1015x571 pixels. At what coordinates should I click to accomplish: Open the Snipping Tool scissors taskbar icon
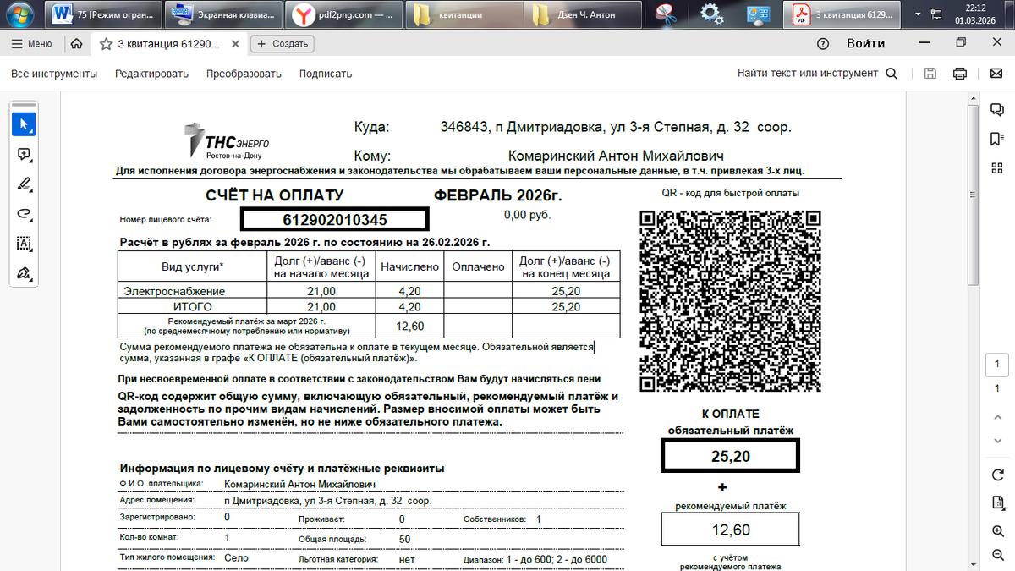(667, 14)
